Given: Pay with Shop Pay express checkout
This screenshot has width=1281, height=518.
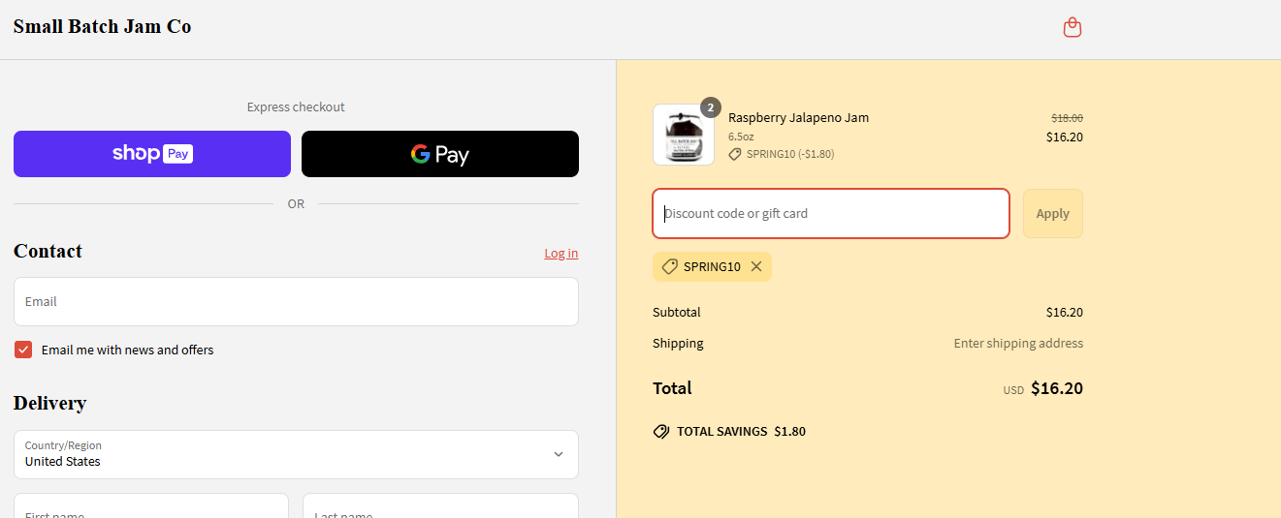Looking at the screenshot, I should tap(152, 154).
